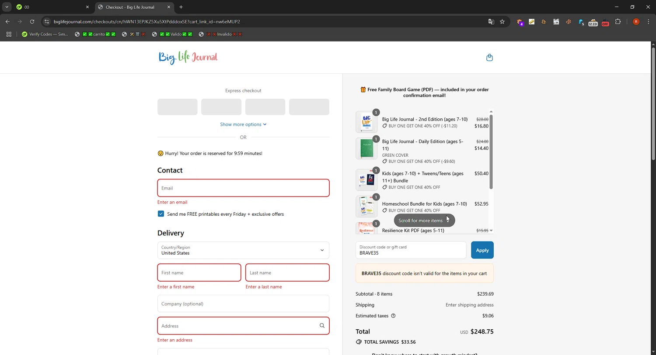The height and width of the screenshot is (355, 656).
Task: Click the green Daily Edition cover thumbnail
Action: (366, 148)
